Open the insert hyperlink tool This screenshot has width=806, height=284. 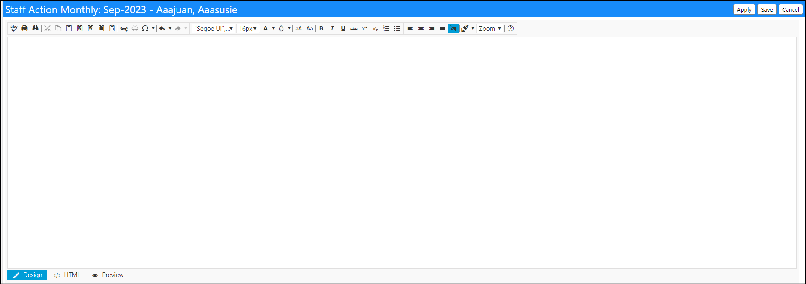coord(124,28)
